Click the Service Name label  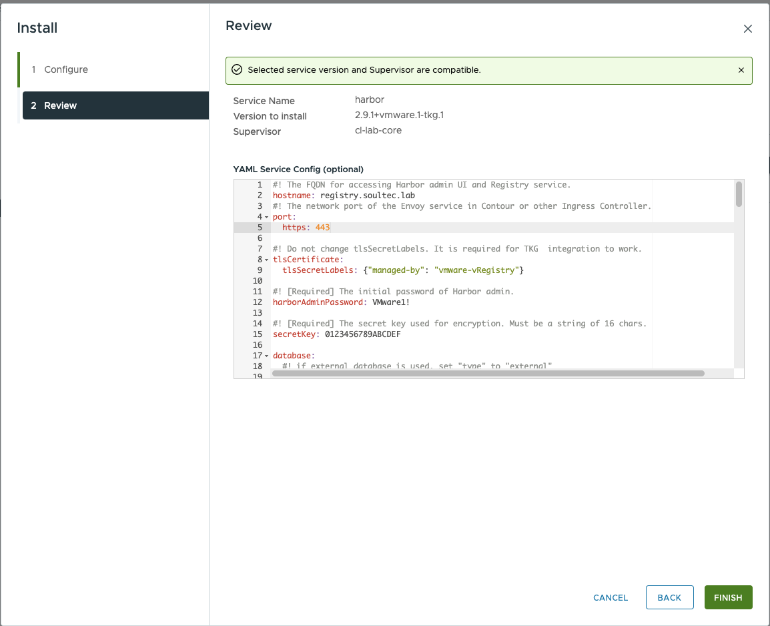[x=264, y=101]
